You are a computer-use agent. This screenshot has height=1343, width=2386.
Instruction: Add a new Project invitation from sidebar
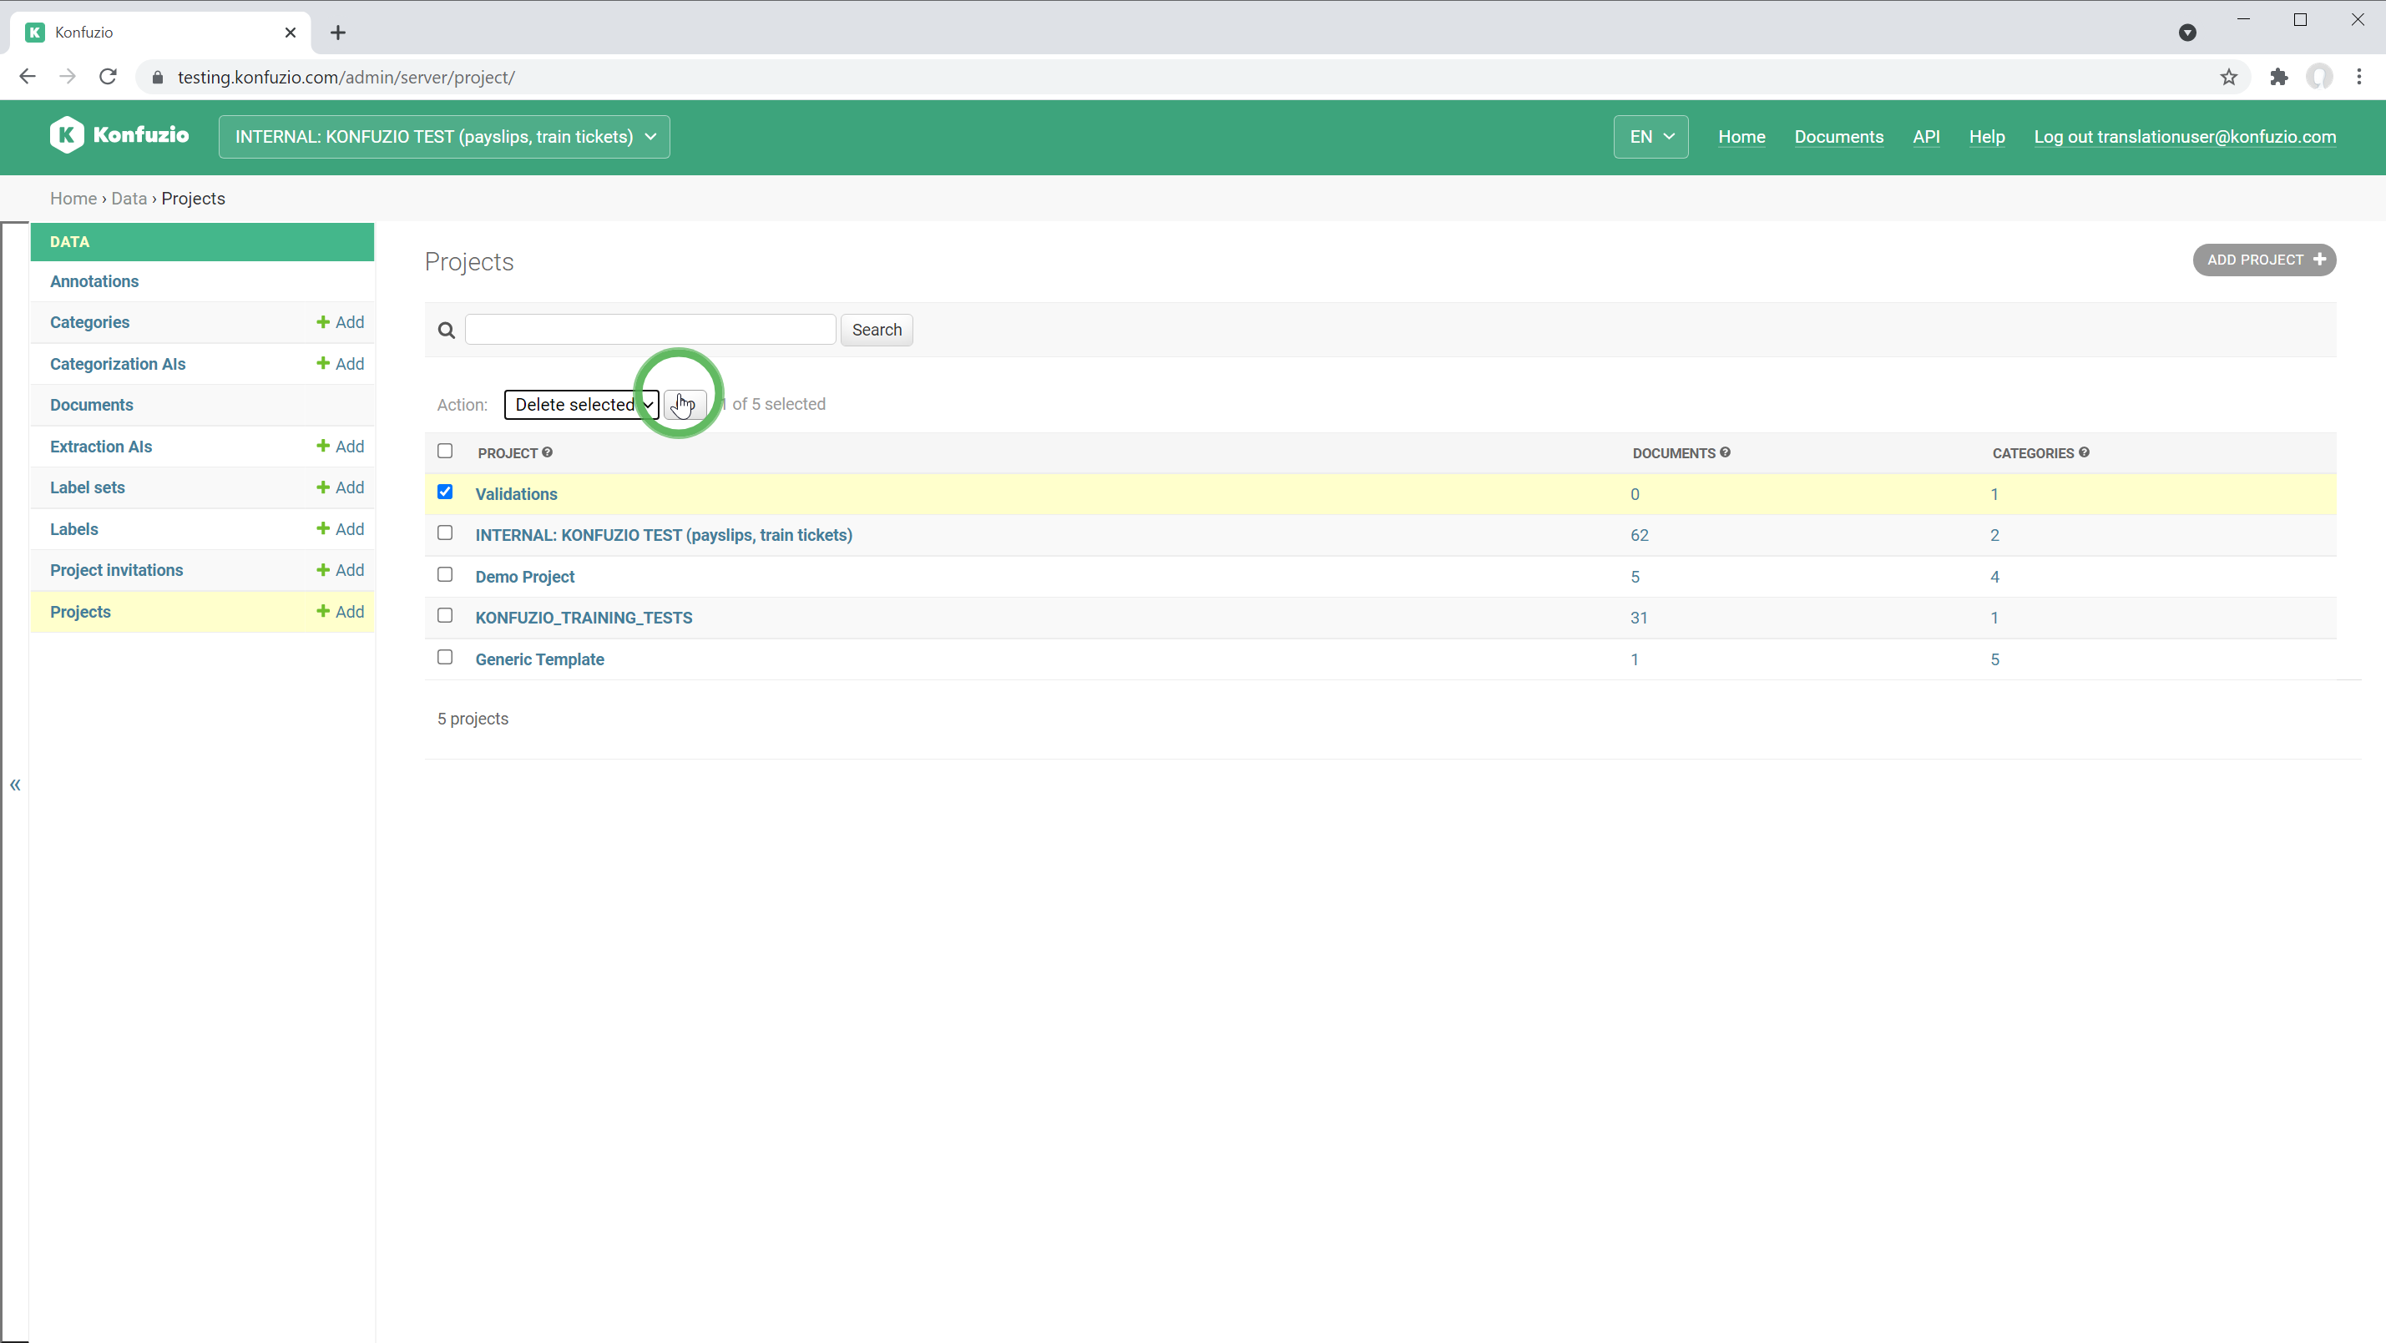[x=340, y=571]
